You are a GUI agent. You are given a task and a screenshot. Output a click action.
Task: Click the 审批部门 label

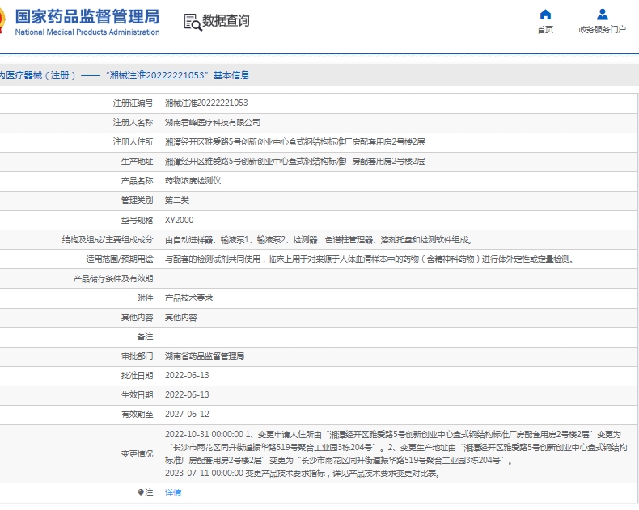coord(137,356)
